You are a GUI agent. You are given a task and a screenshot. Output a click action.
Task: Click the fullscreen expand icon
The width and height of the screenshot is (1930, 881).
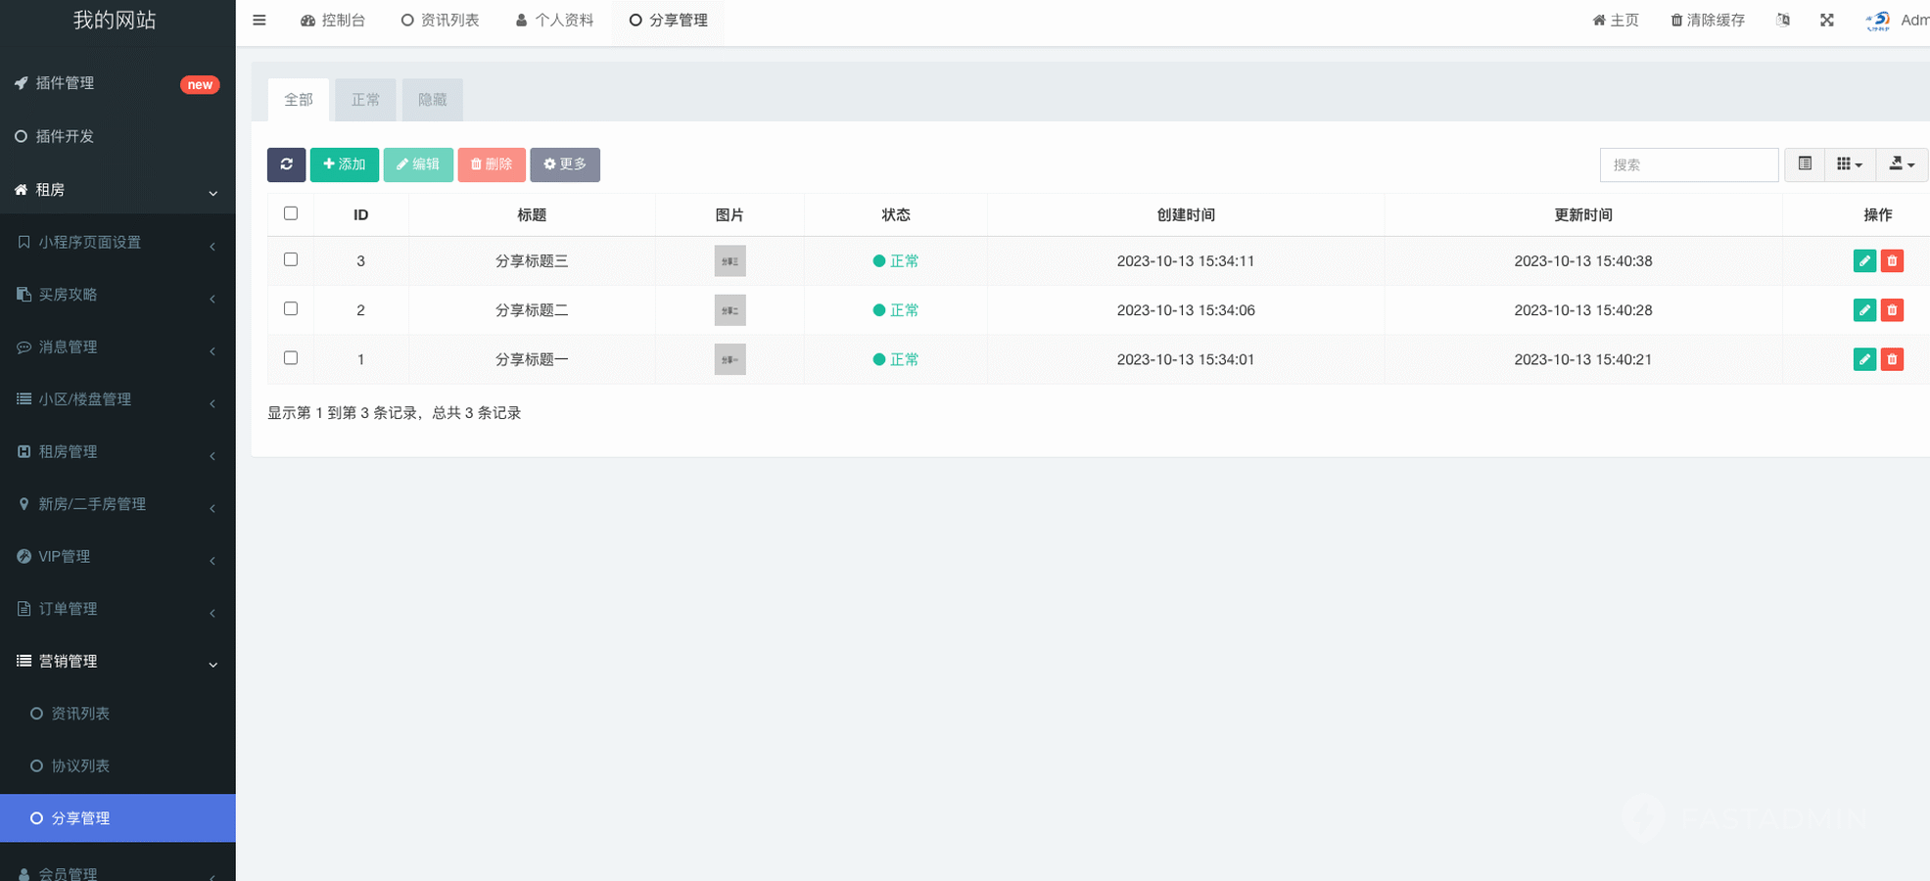point(1826,21)
